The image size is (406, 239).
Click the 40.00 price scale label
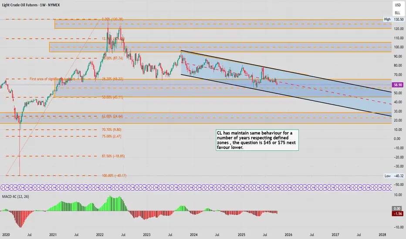pyautogui.click(x=399, y=102)
